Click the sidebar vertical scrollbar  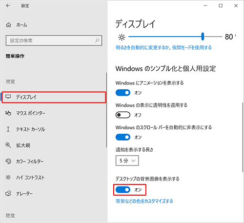click(x=106, y=110)
